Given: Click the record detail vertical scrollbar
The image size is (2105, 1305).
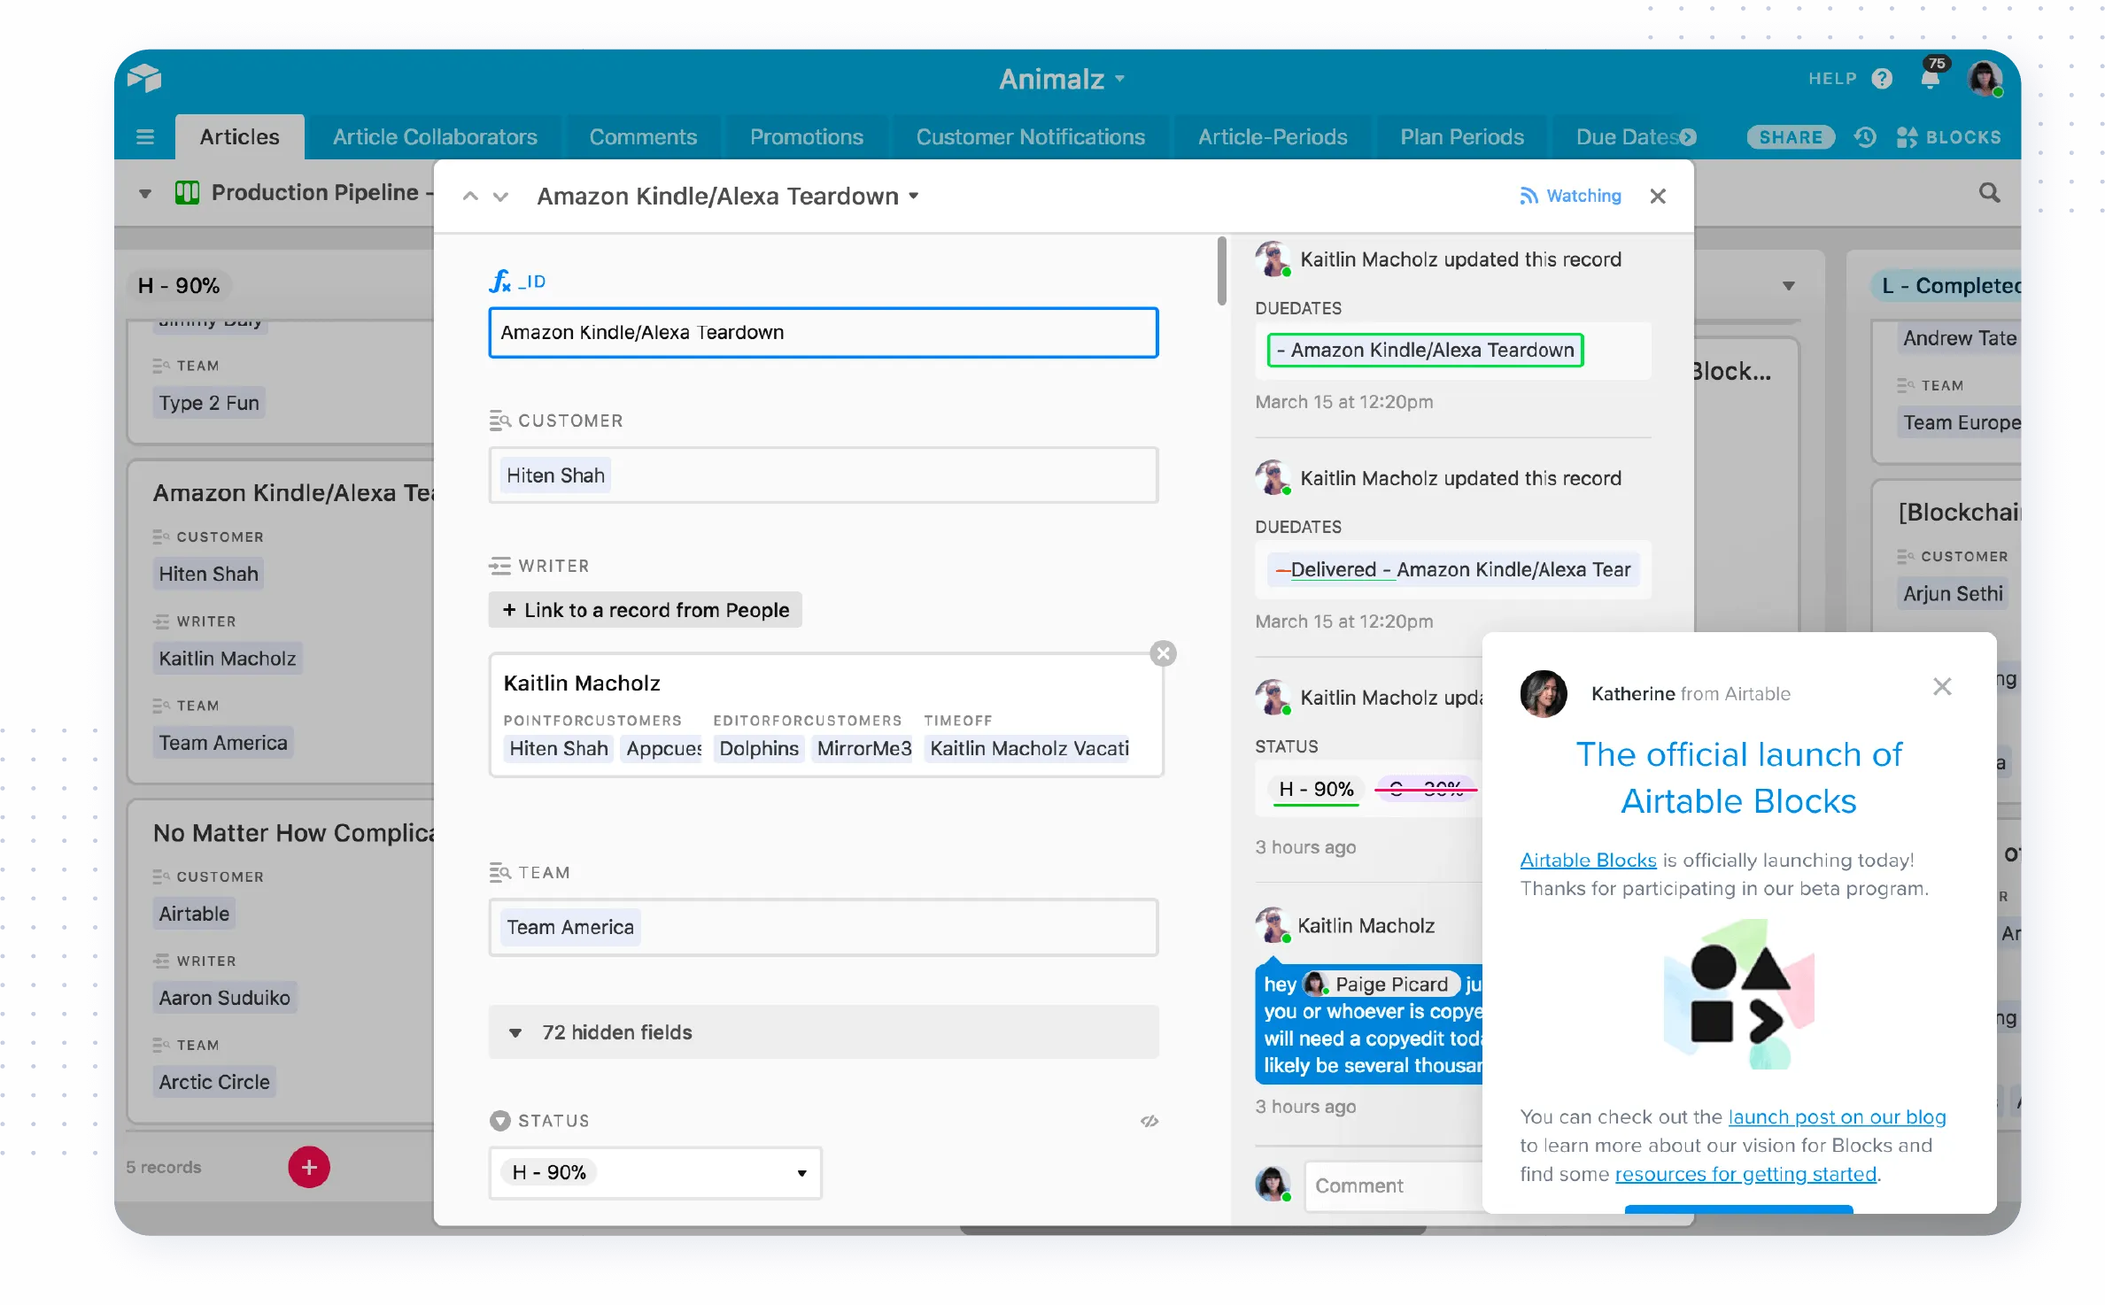Looking at the screenshot, I should click(1221, 271).
